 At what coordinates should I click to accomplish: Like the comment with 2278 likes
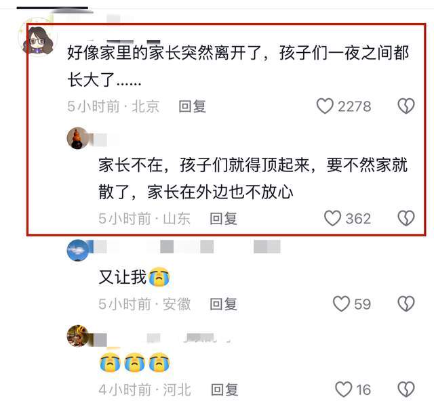pos(325,106)
